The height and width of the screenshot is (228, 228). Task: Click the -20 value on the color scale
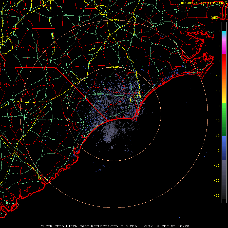[217, 180]
